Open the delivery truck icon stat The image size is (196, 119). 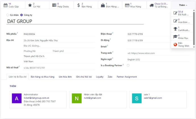[151, 5]
